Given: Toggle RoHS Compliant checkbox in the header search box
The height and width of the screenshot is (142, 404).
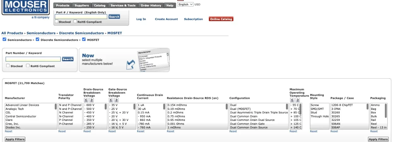Looking at the screenshot, I should tap(75, 22).
